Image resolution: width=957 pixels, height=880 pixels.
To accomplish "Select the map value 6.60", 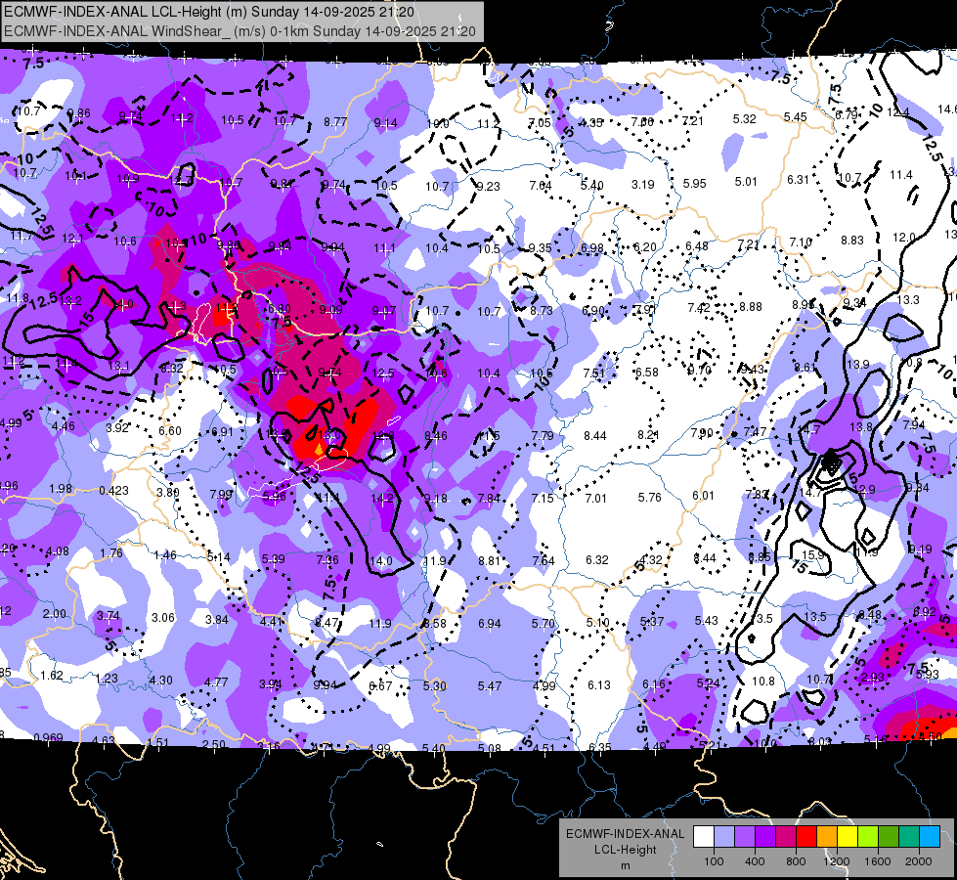I will [170, 430].
